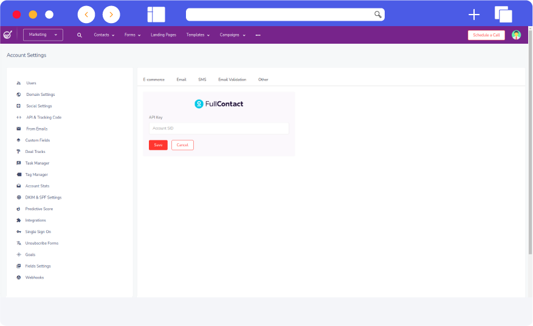Click the Predictive Score flame icon
Viewport: 533px width, 326px height.
[19, 209]
